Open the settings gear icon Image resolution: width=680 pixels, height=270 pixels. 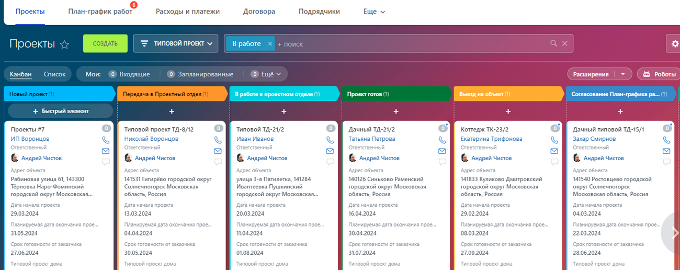point(674,44)
